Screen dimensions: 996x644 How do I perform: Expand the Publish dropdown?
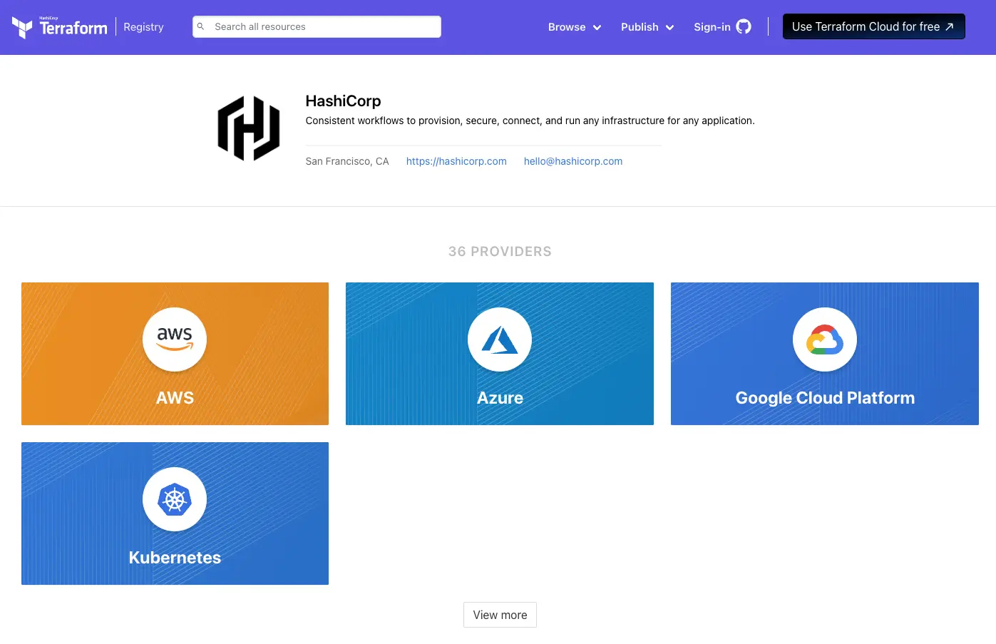pyautogui.click(x=640, y=26)
